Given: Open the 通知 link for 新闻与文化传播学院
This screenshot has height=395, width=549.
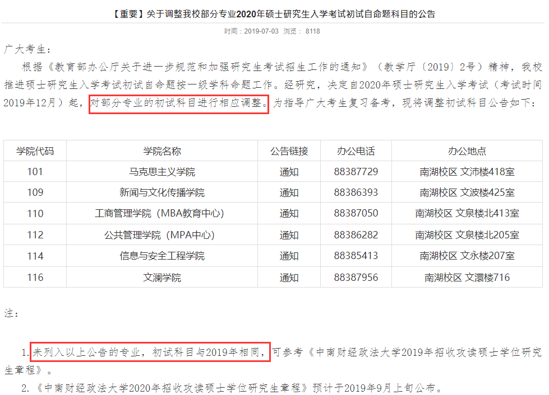Looking at the screenshot, I should 289,192.
